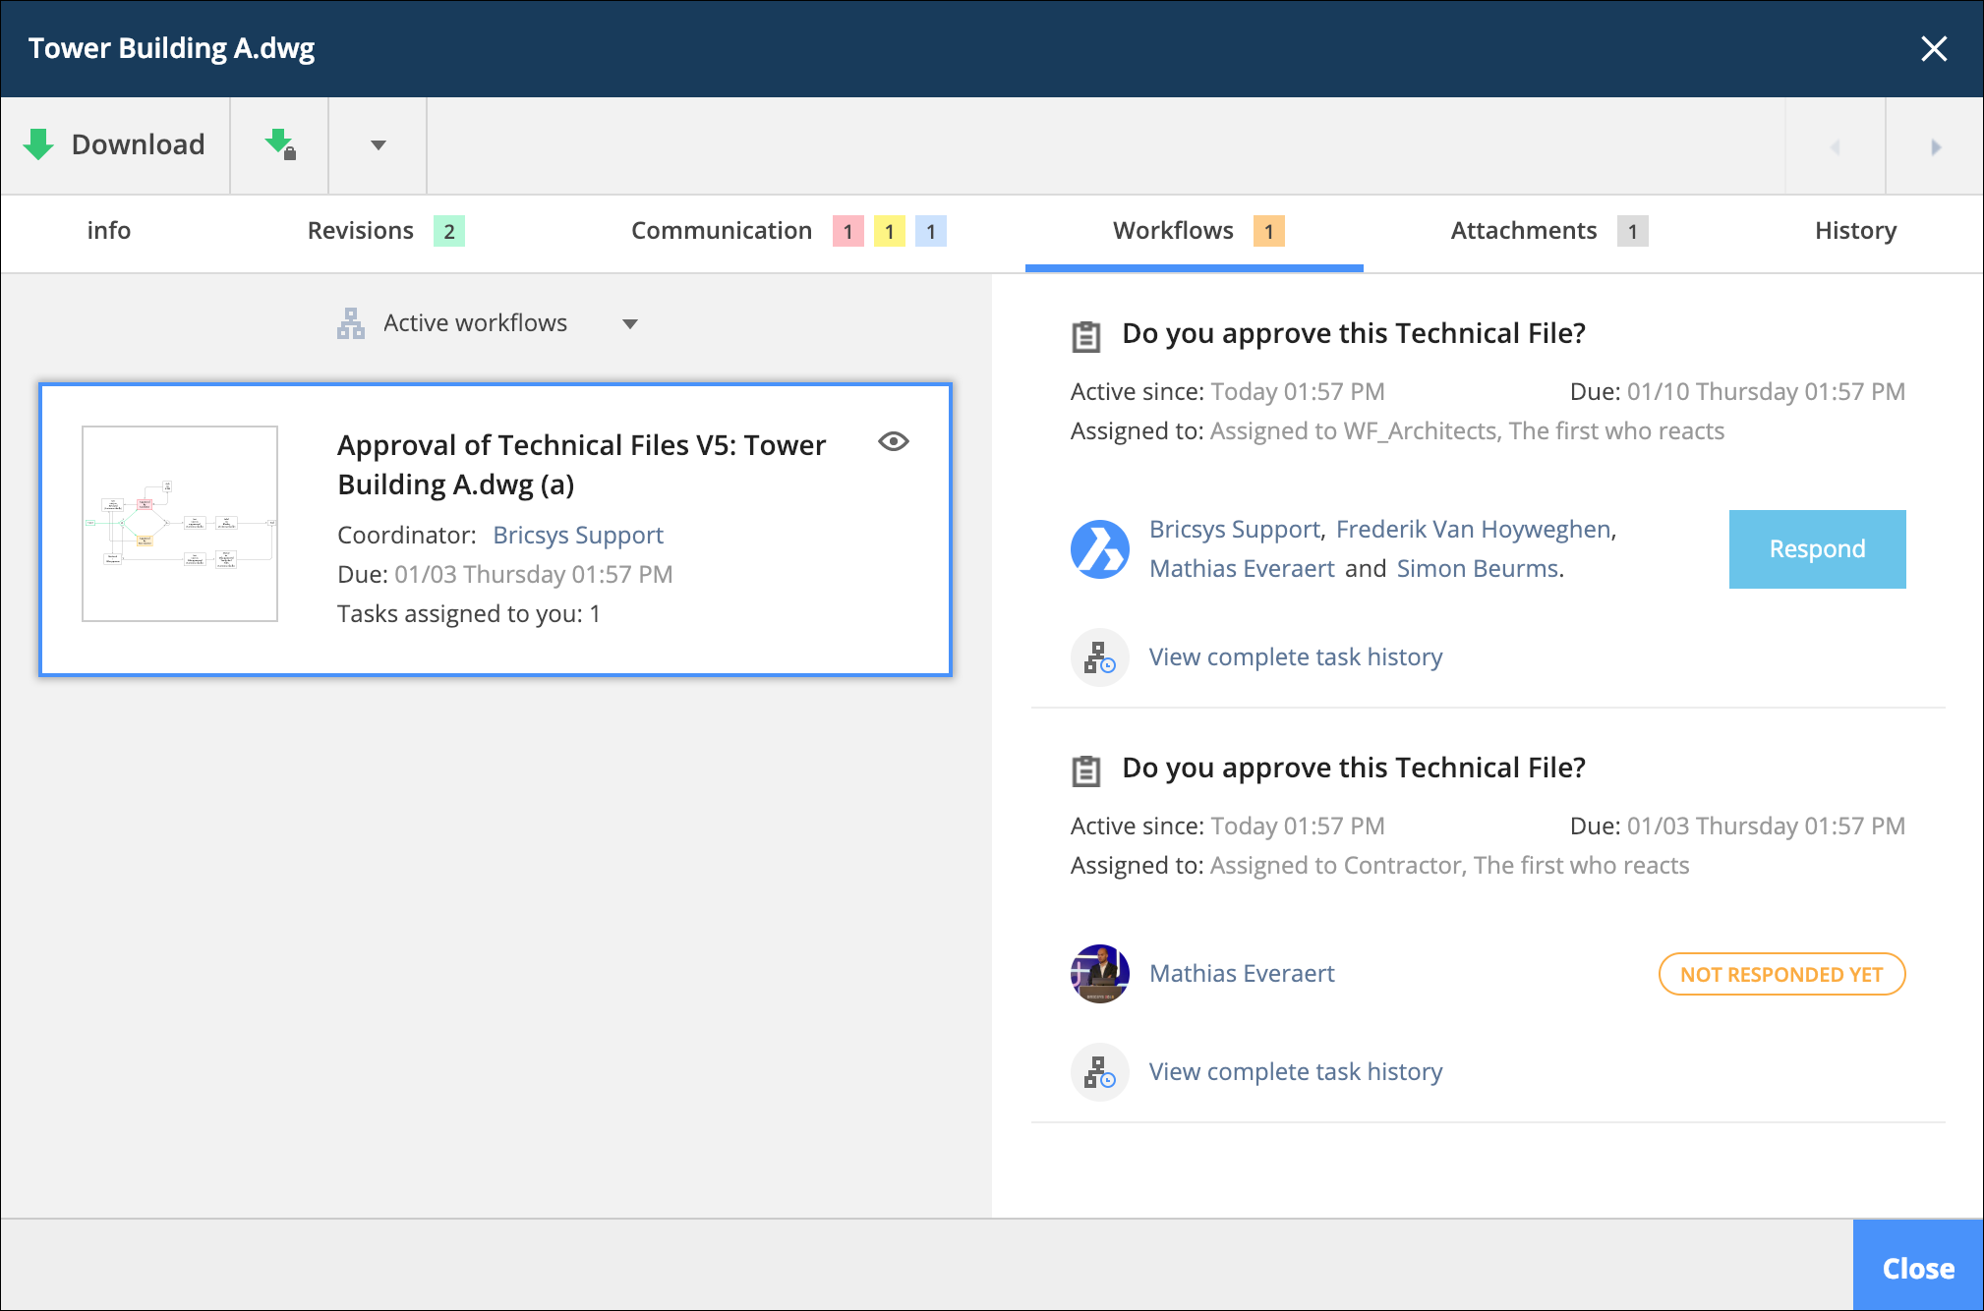This screenshot has height=1311, width=1984.
Task: Open Mathias Everaert link in Contractor task
Action: pyautogui.click(x=1242, y=974)
